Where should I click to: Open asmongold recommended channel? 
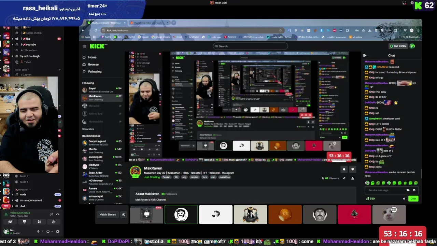coord(102,158)
